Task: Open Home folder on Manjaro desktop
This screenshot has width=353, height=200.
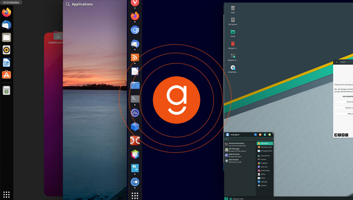Action: point(233,33)
